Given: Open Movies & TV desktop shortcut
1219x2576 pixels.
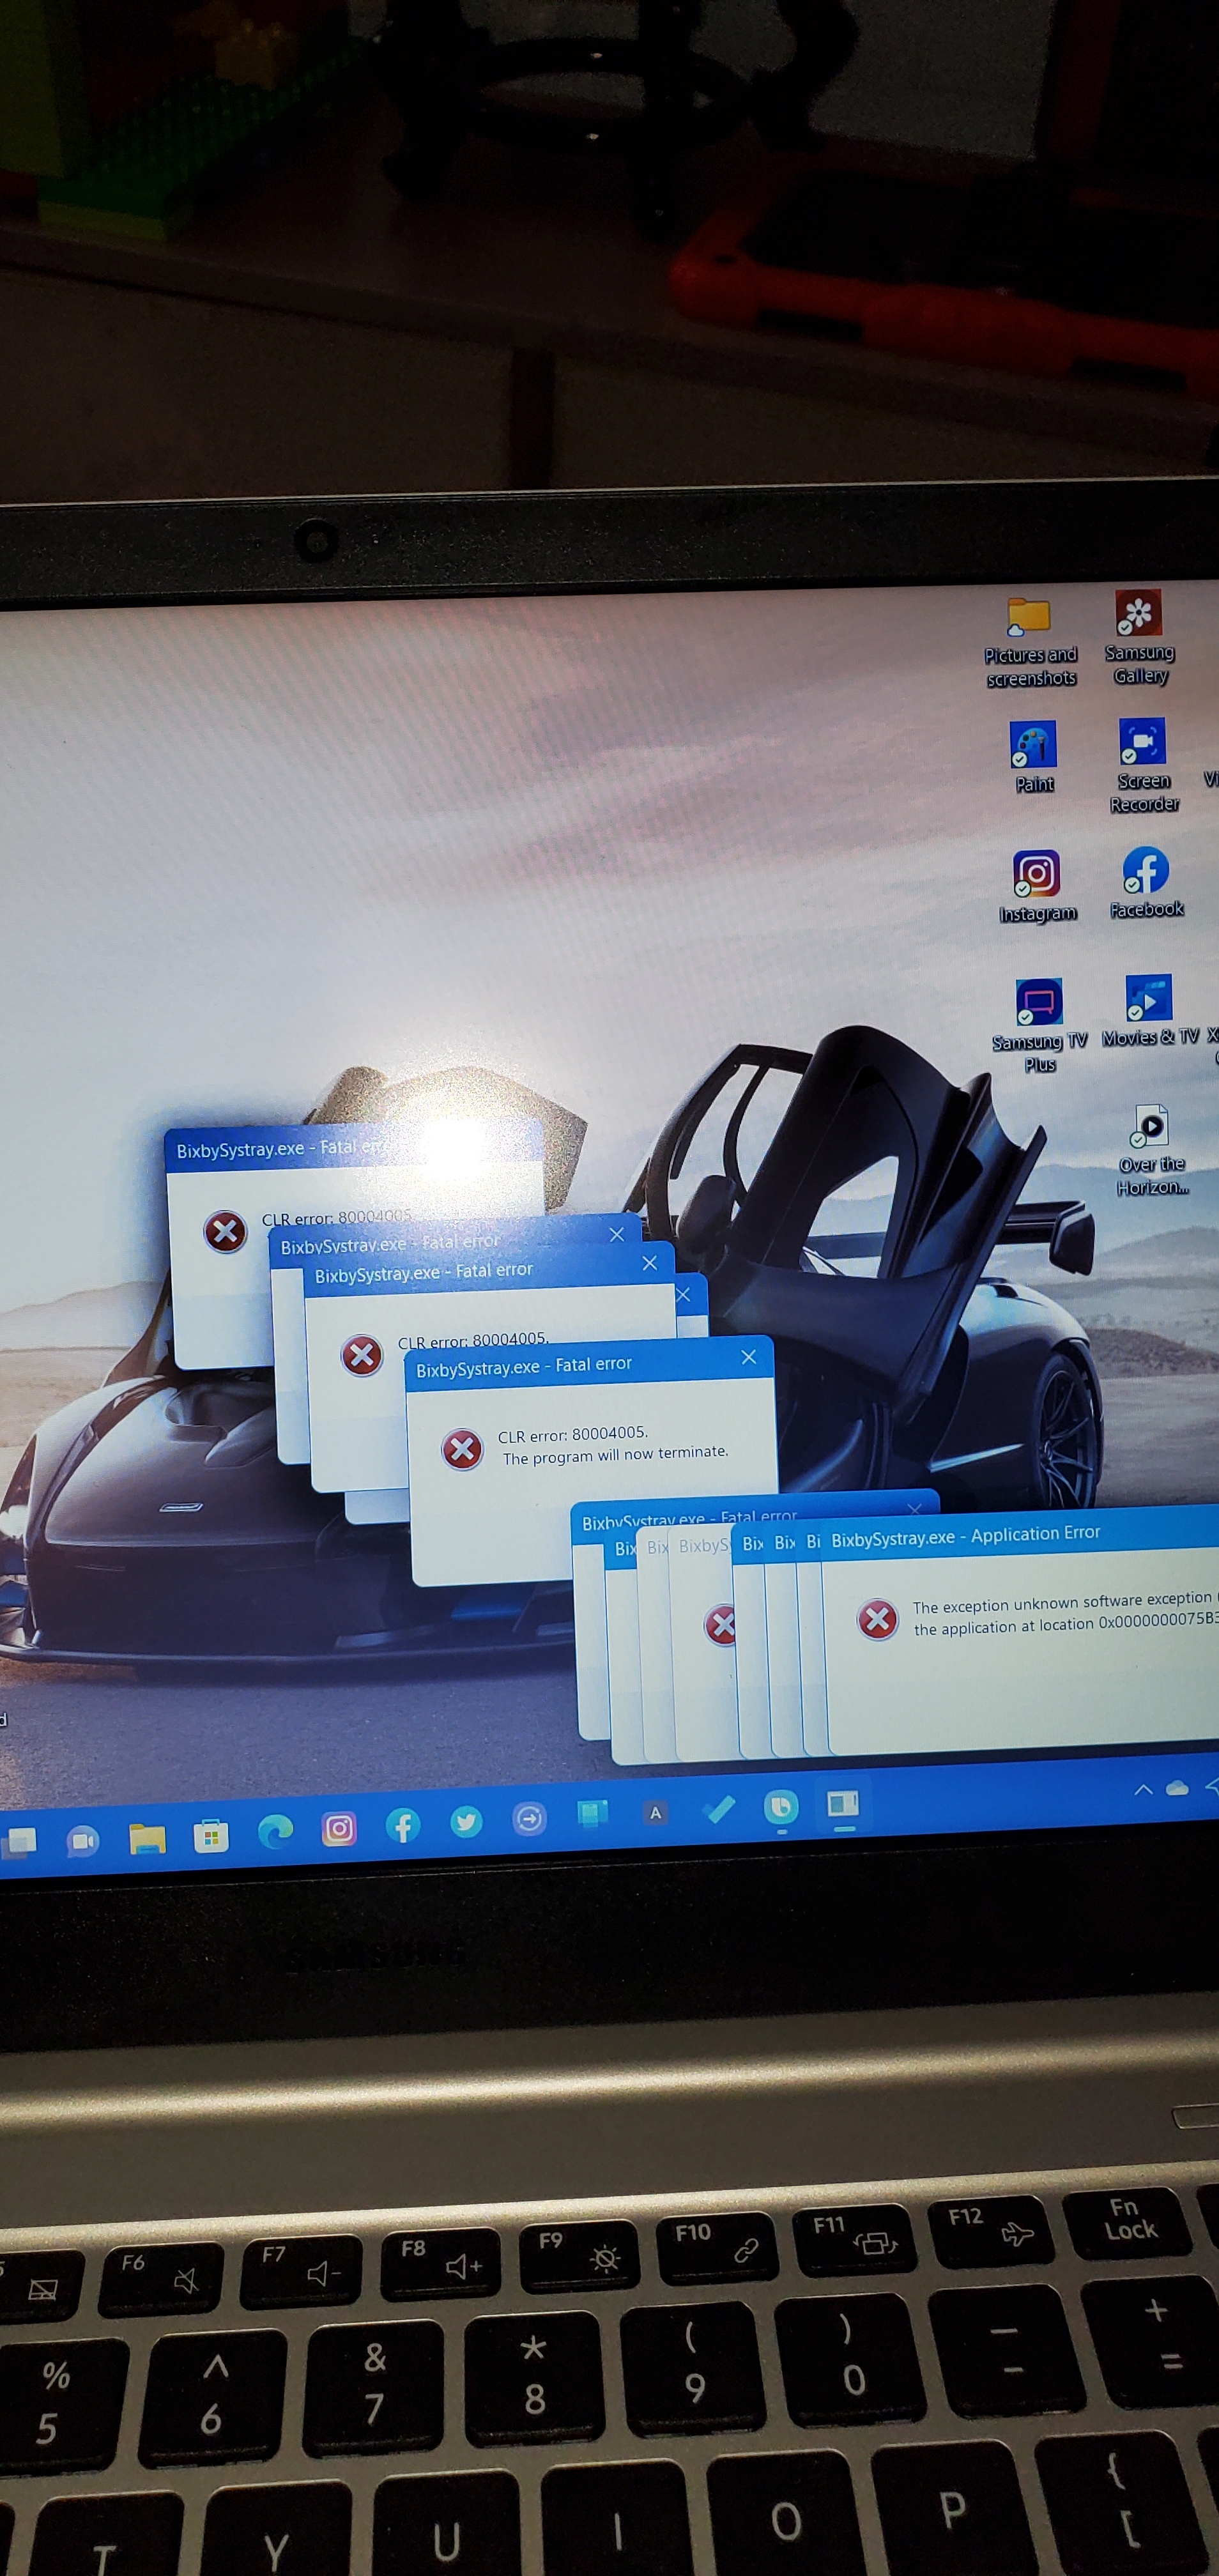Looking at the screenshot, I should [1149, 1010].
